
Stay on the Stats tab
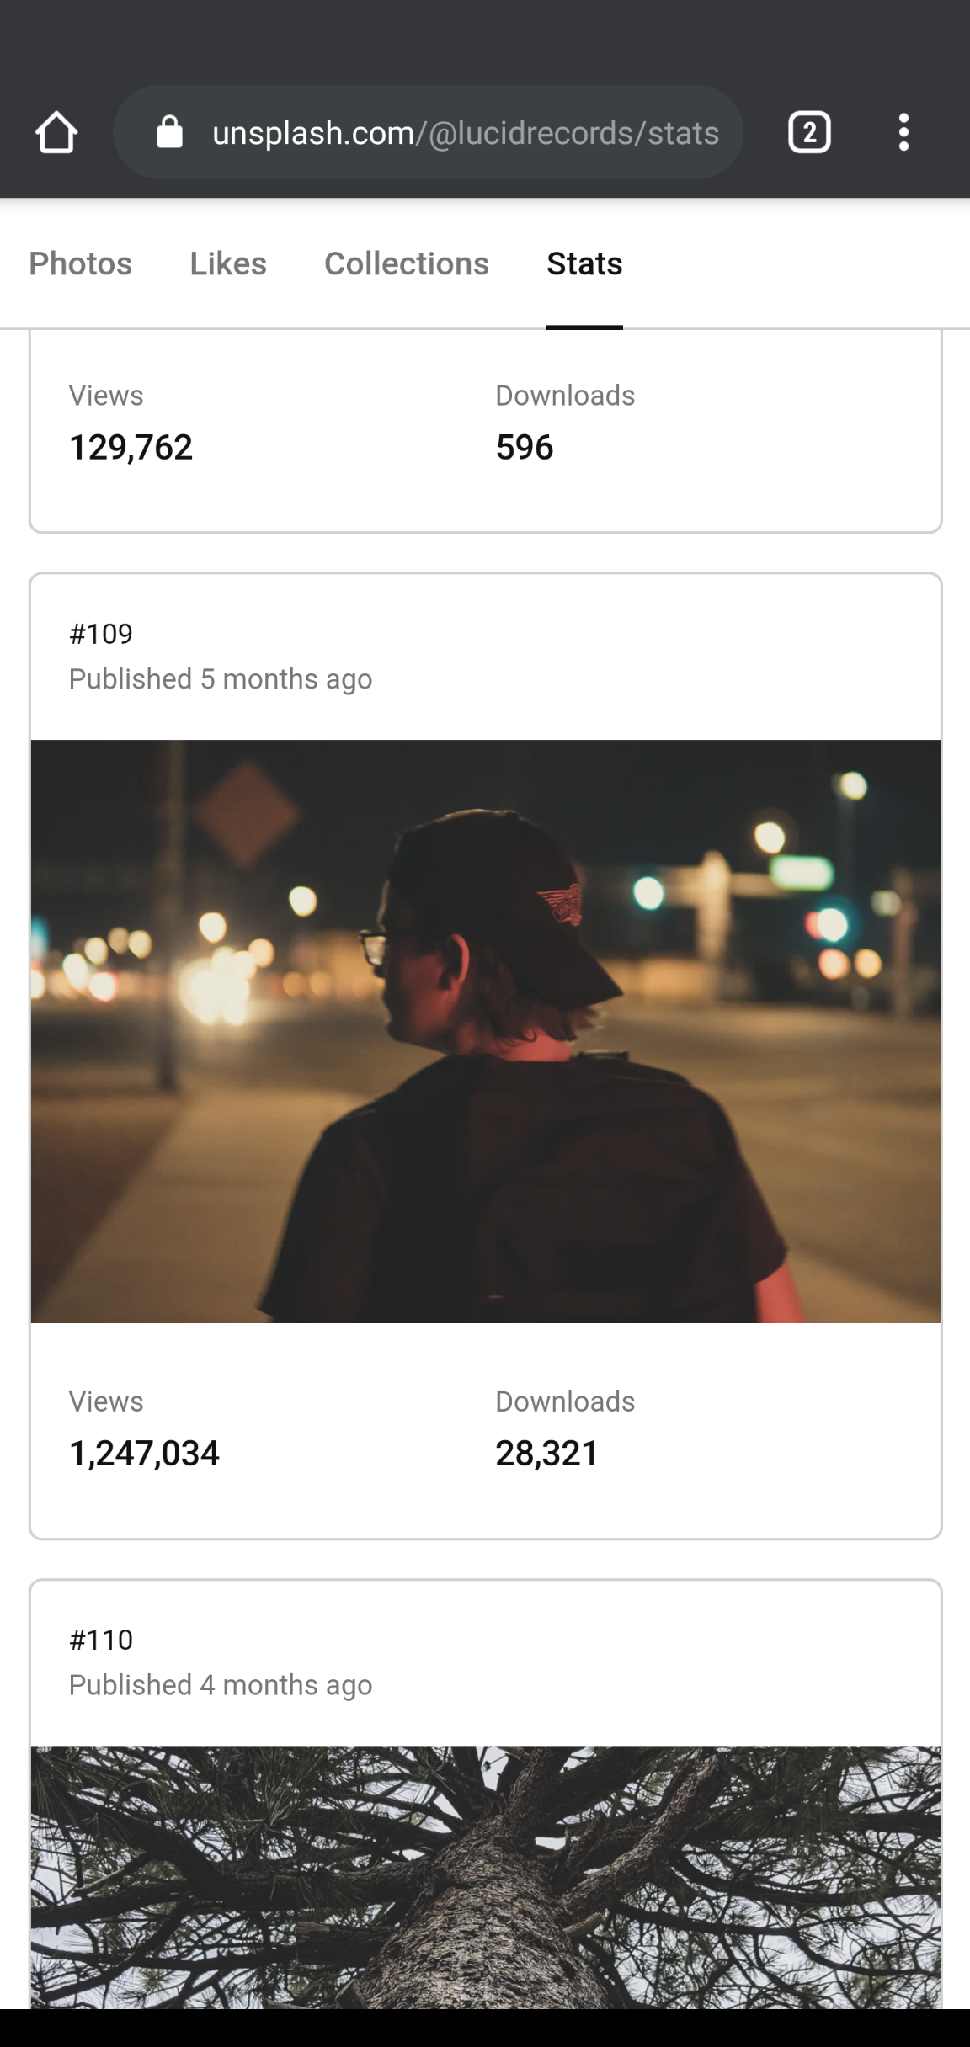click(x=584, y=263)
